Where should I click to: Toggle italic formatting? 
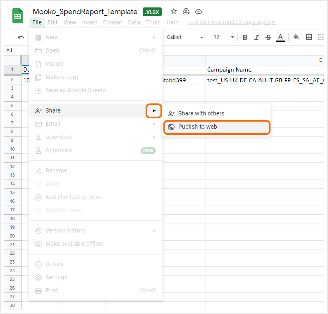257,37
